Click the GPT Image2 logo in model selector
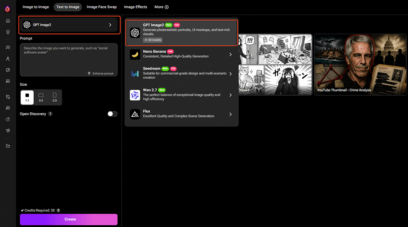 [x=27, y=25]
